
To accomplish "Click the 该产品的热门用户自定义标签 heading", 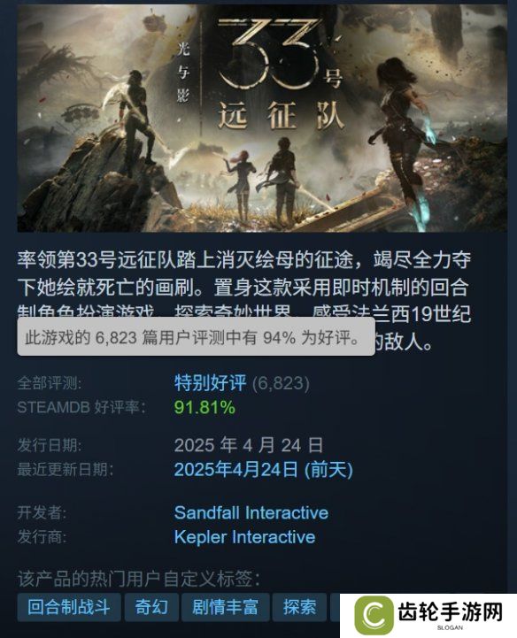I will pyautogui.click(x=139, y=579).
